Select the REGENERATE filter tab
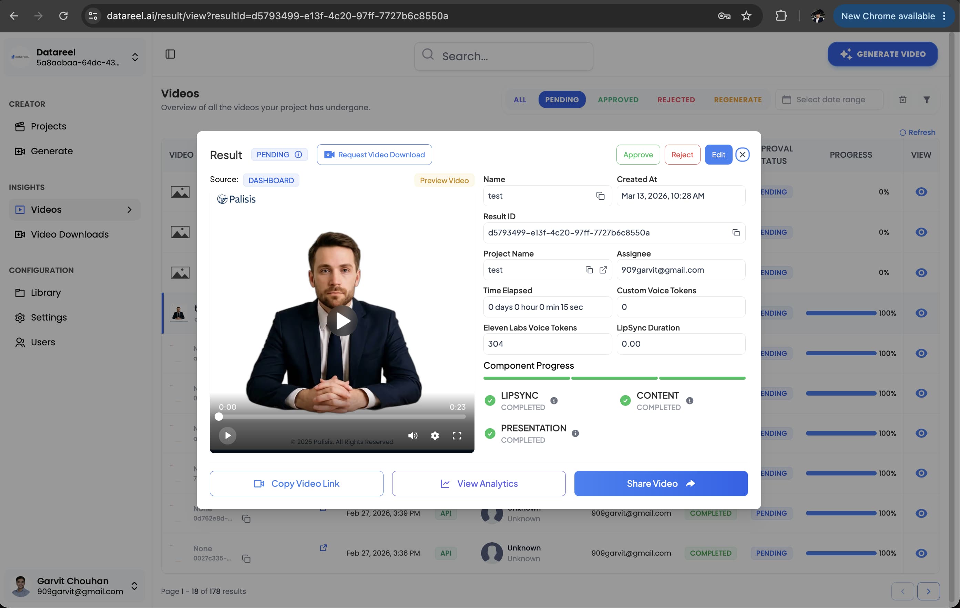This screenshot has width=960, height=608. (x=737, y=99)
